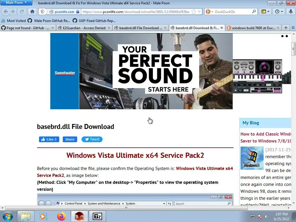
Task: Click the DuckDuckGo search field
Action: [x=233, y=12]
